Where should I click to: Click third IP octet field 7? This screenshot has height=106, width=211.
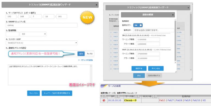coord(36,17)
